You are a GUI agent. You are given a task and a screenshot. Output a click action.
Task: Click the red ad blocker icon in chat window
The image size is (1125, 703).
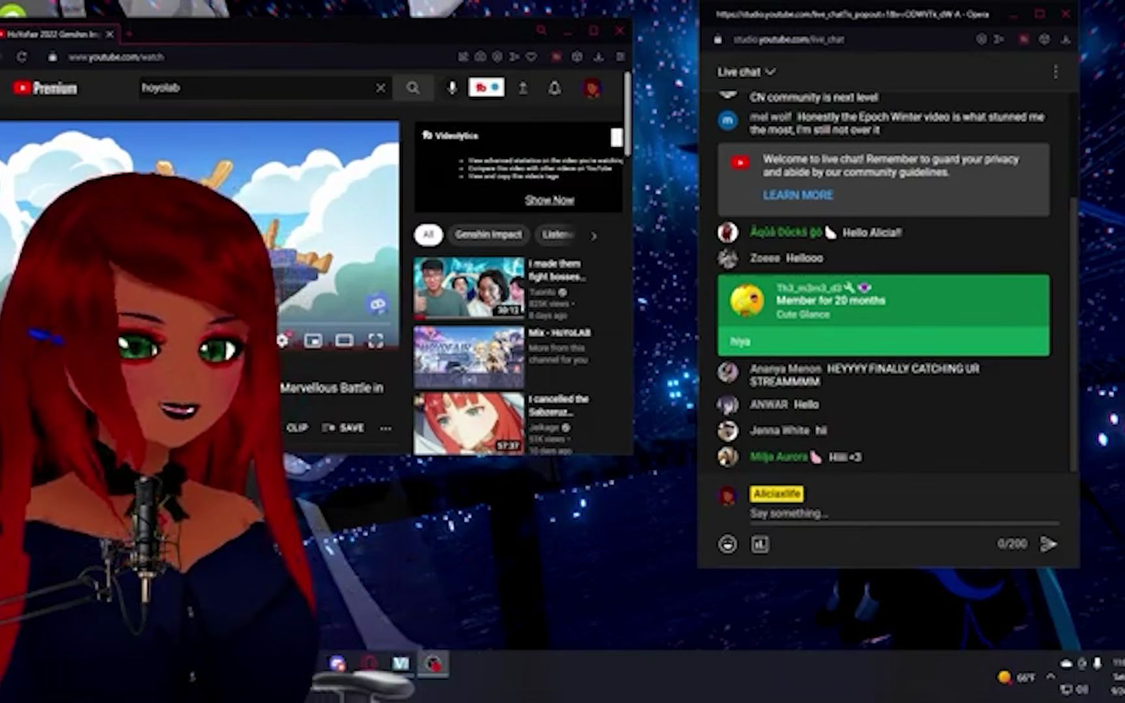[x=1023, y=40]
